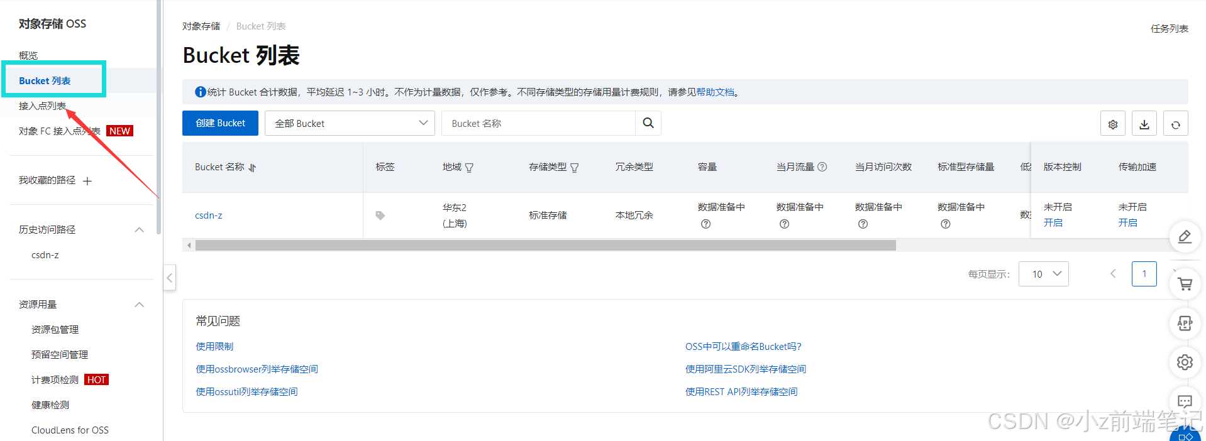The height and width of the screenshot is (441, 1206).
Task: Open 使用阿里云SDK列举存储空间 link
Action: (x=746, y=369)
